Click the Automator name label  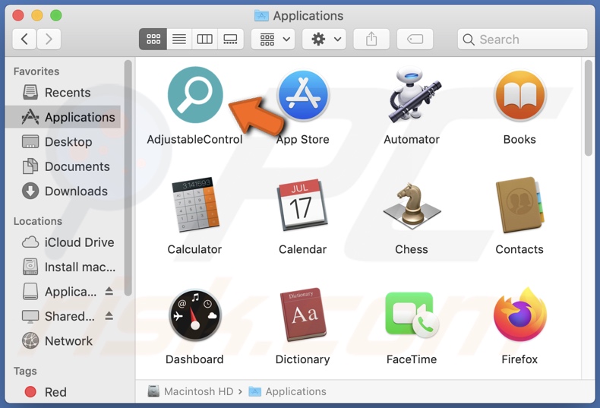coord(412,139)
